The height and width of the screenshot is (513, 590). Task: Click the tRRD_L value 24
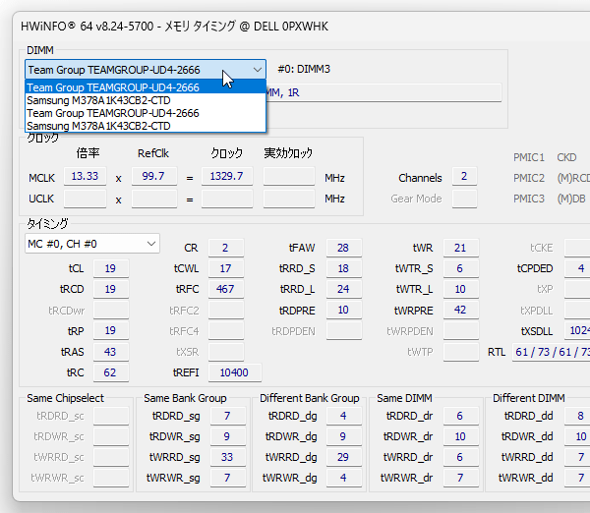click(343, 289)
